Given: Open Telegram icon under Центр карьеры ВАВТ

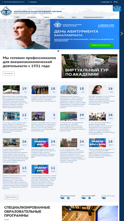Looking at the screenshot, I should [89, 198].
